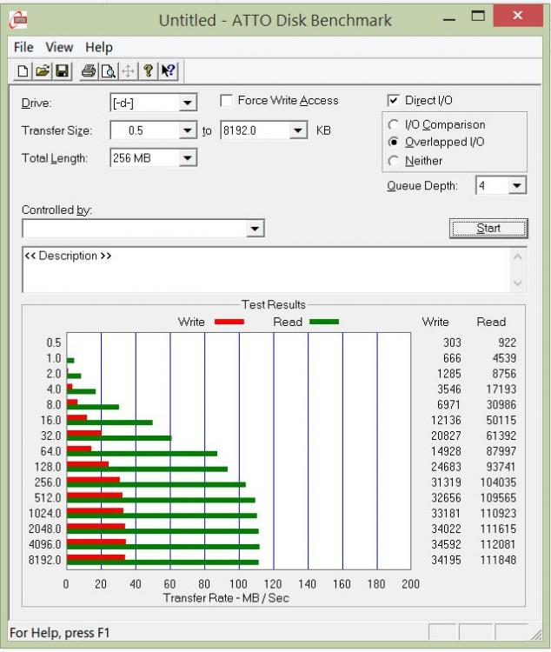Click the ATTO application icon in title bar
Image resolution: width=551 pixels, height=652 pixels.
click(x=18, y=19)
